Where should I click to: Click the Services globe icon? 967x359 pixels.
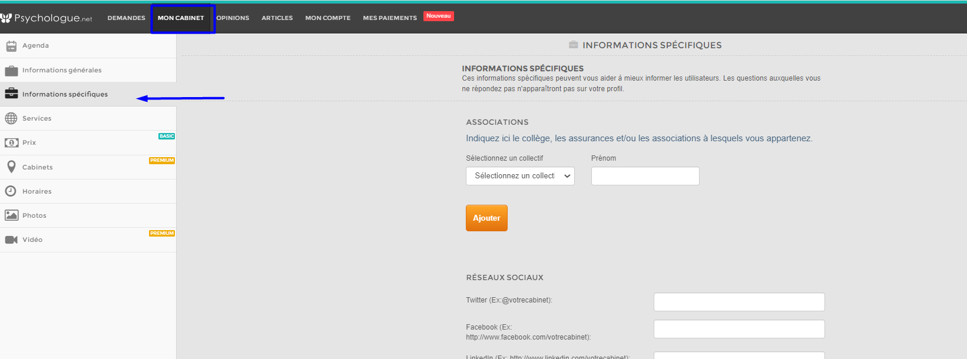[11, 118]
